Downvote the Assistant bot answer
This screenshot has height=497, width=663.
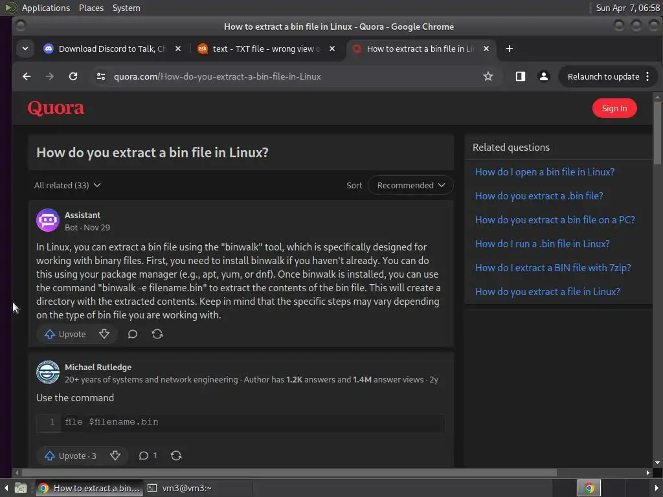pos(104,335)
